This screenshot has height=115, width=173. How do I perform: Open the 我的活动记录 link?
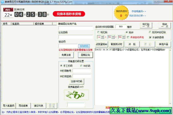(x=138, y=16)
